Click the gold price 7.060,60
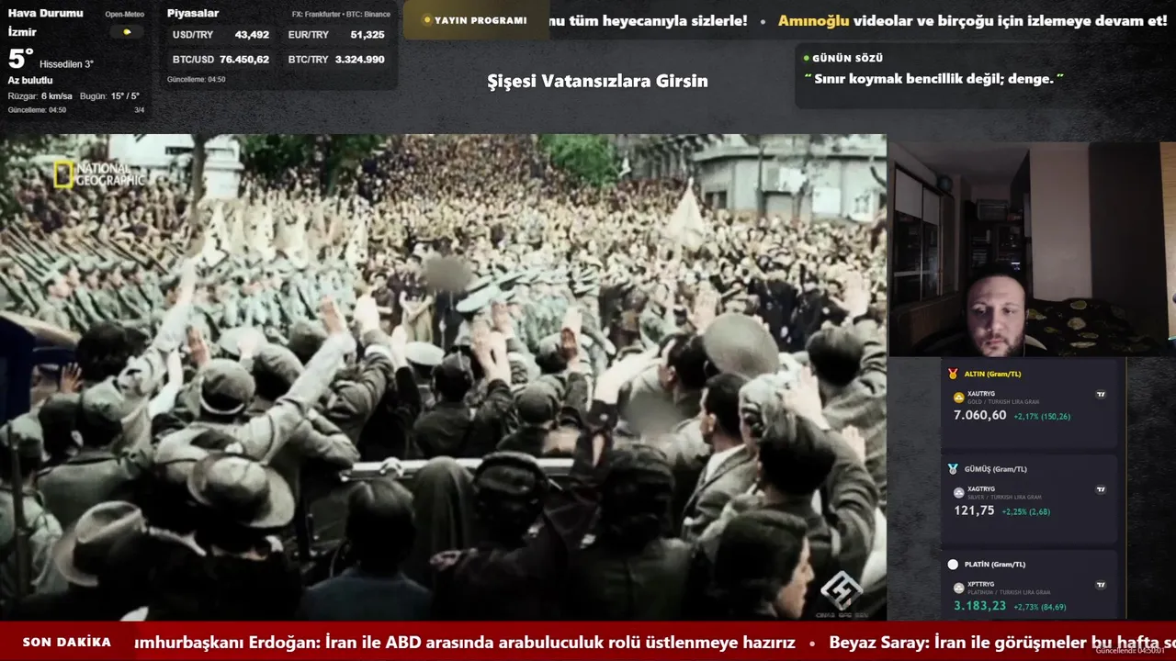Image resolution: width=1176 pixels, height=661 pixels. [979, 415]
